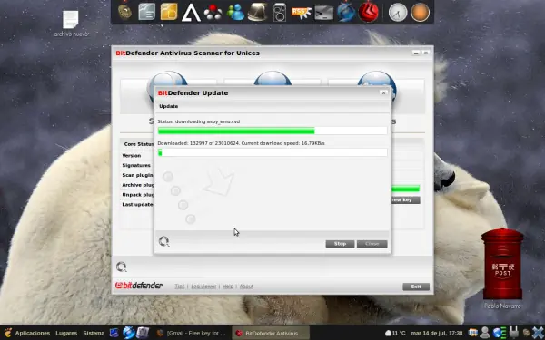Open the blue swirl browser icon in dock

click(346, 12)
